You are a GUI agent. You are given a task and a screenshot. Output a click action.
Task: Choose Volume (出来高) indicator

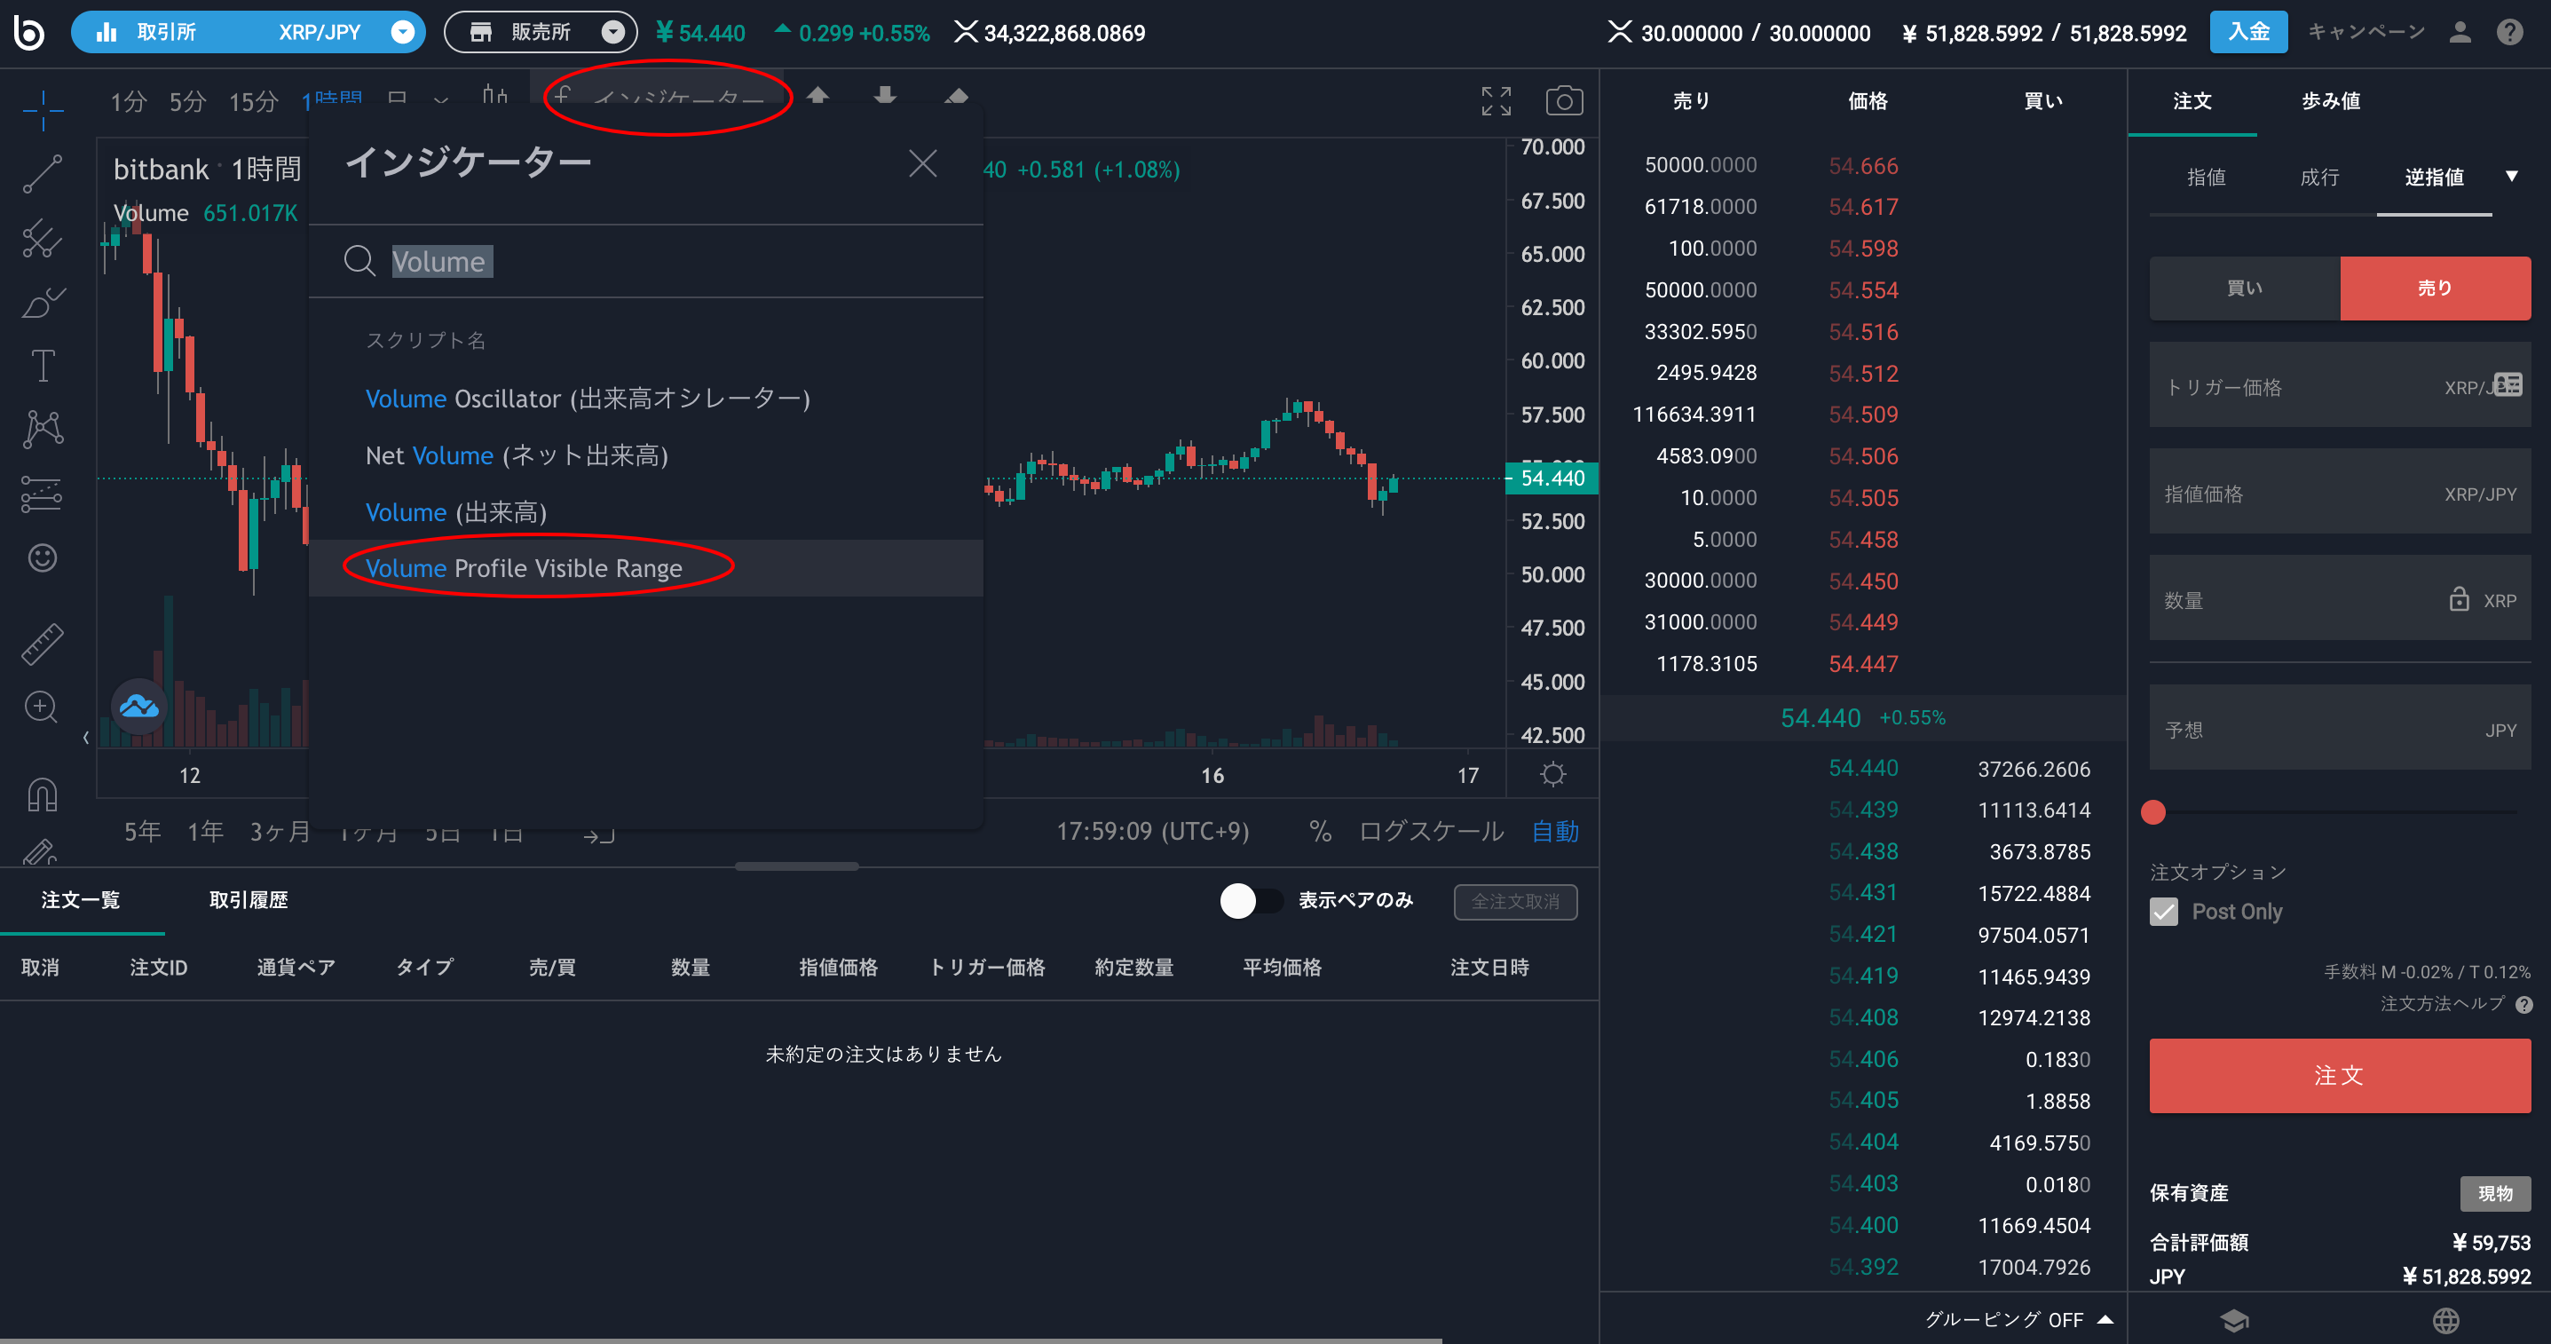(645, 512)
